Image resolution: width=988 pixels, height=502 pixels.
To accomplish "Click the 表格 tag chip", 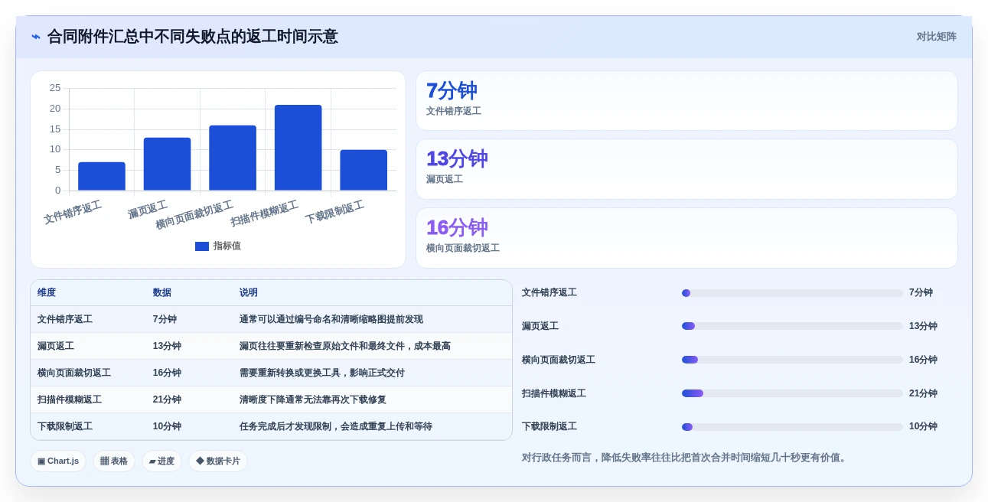I will (x=114, y=461).
